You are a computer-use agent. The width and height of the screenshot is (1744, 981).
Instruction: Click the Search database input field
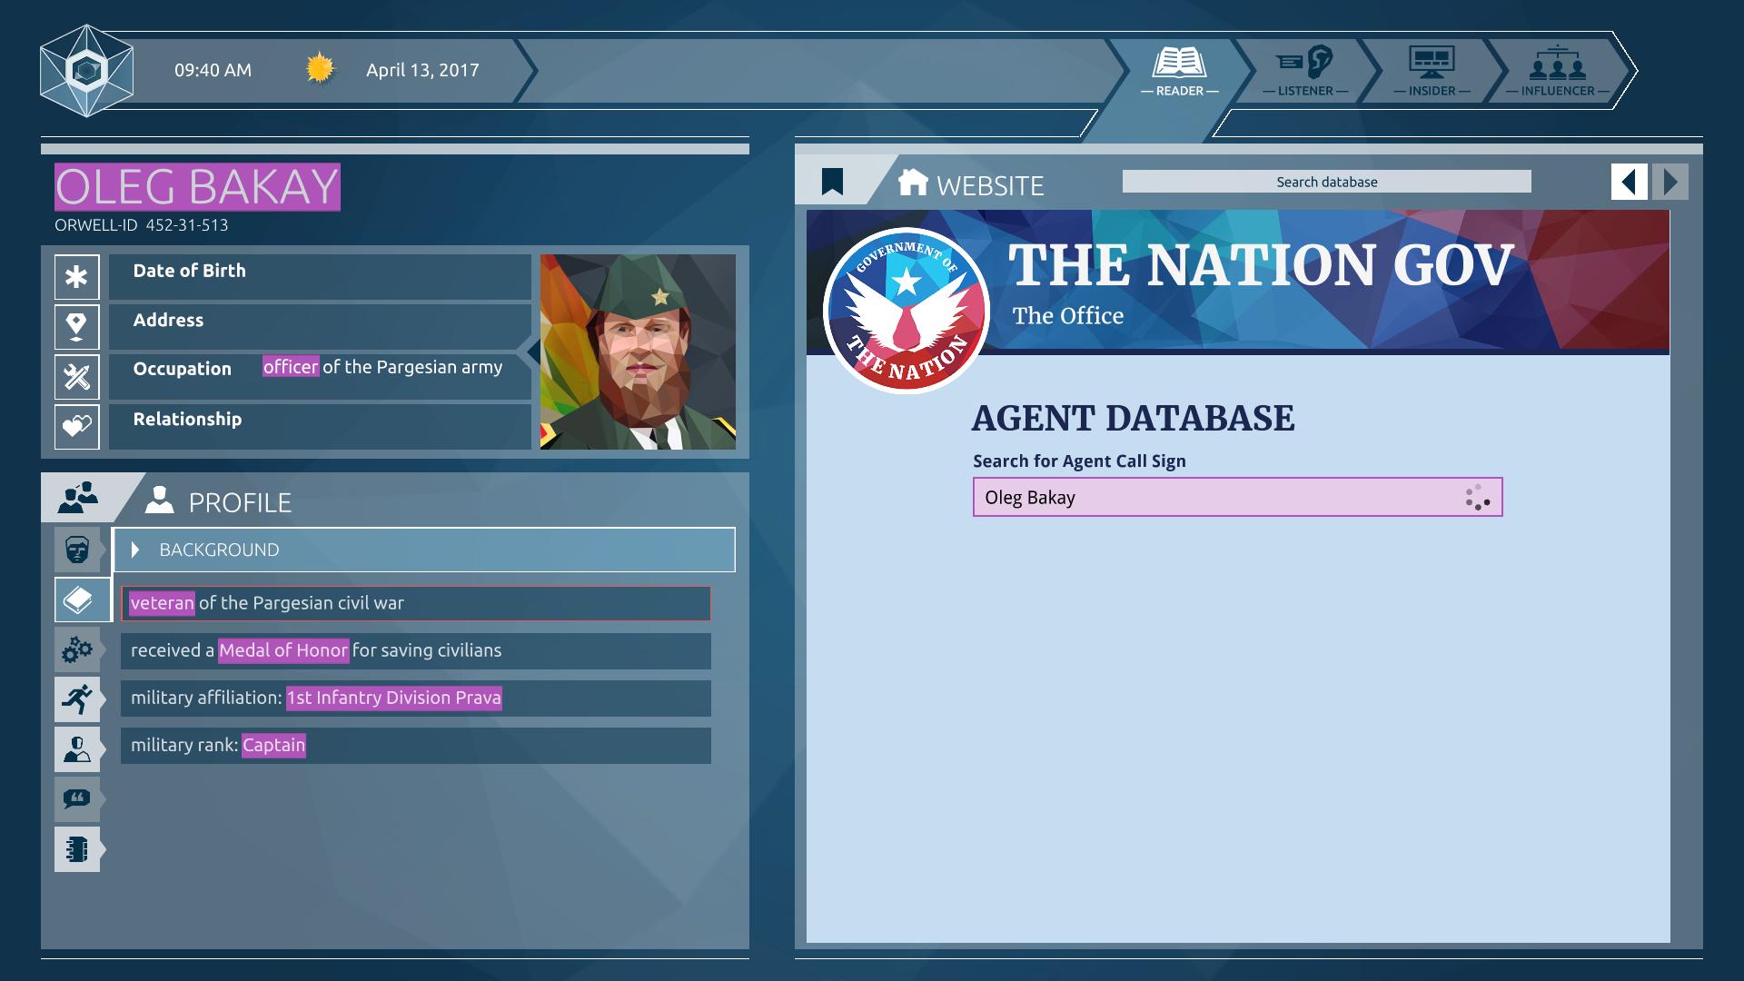coord(1326,182)
